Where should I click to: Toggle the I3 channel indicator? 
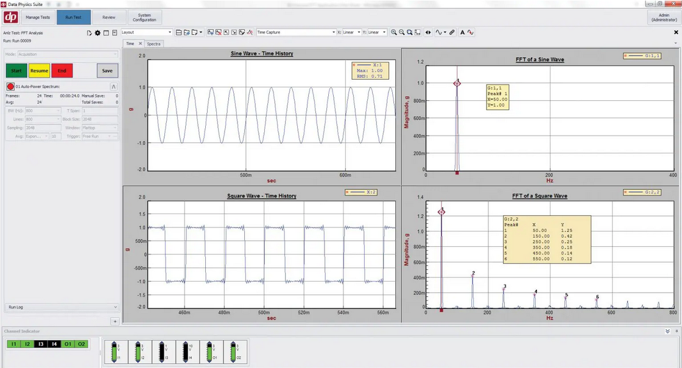coord(41,344)
